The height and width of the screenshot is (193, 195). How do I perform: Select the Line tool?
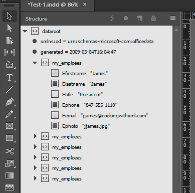pos(10,90)
